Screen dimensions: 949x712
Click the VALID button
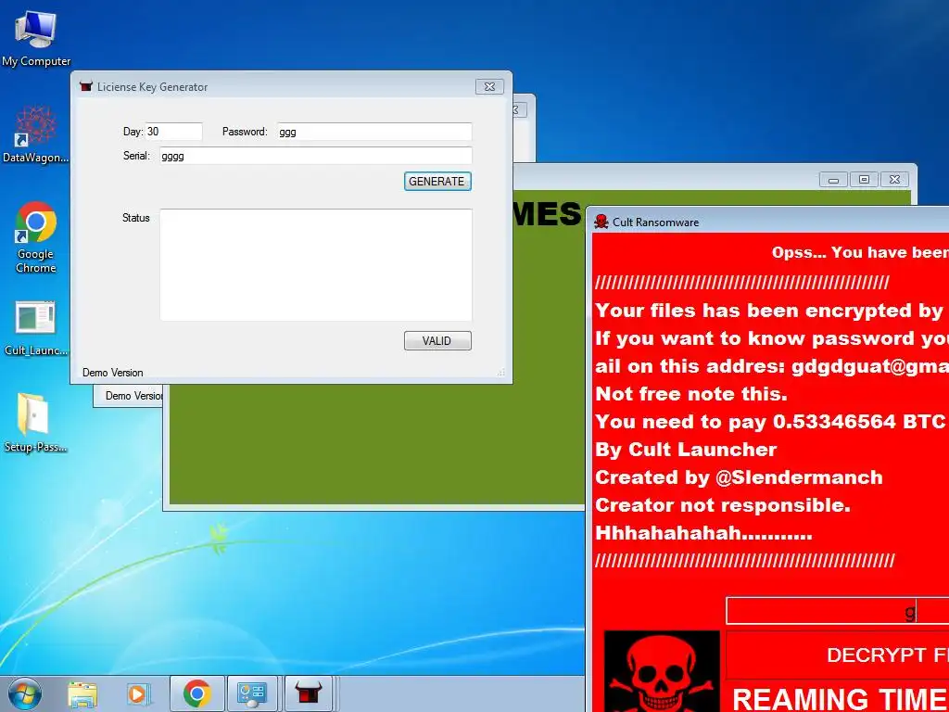pos(437,341)
